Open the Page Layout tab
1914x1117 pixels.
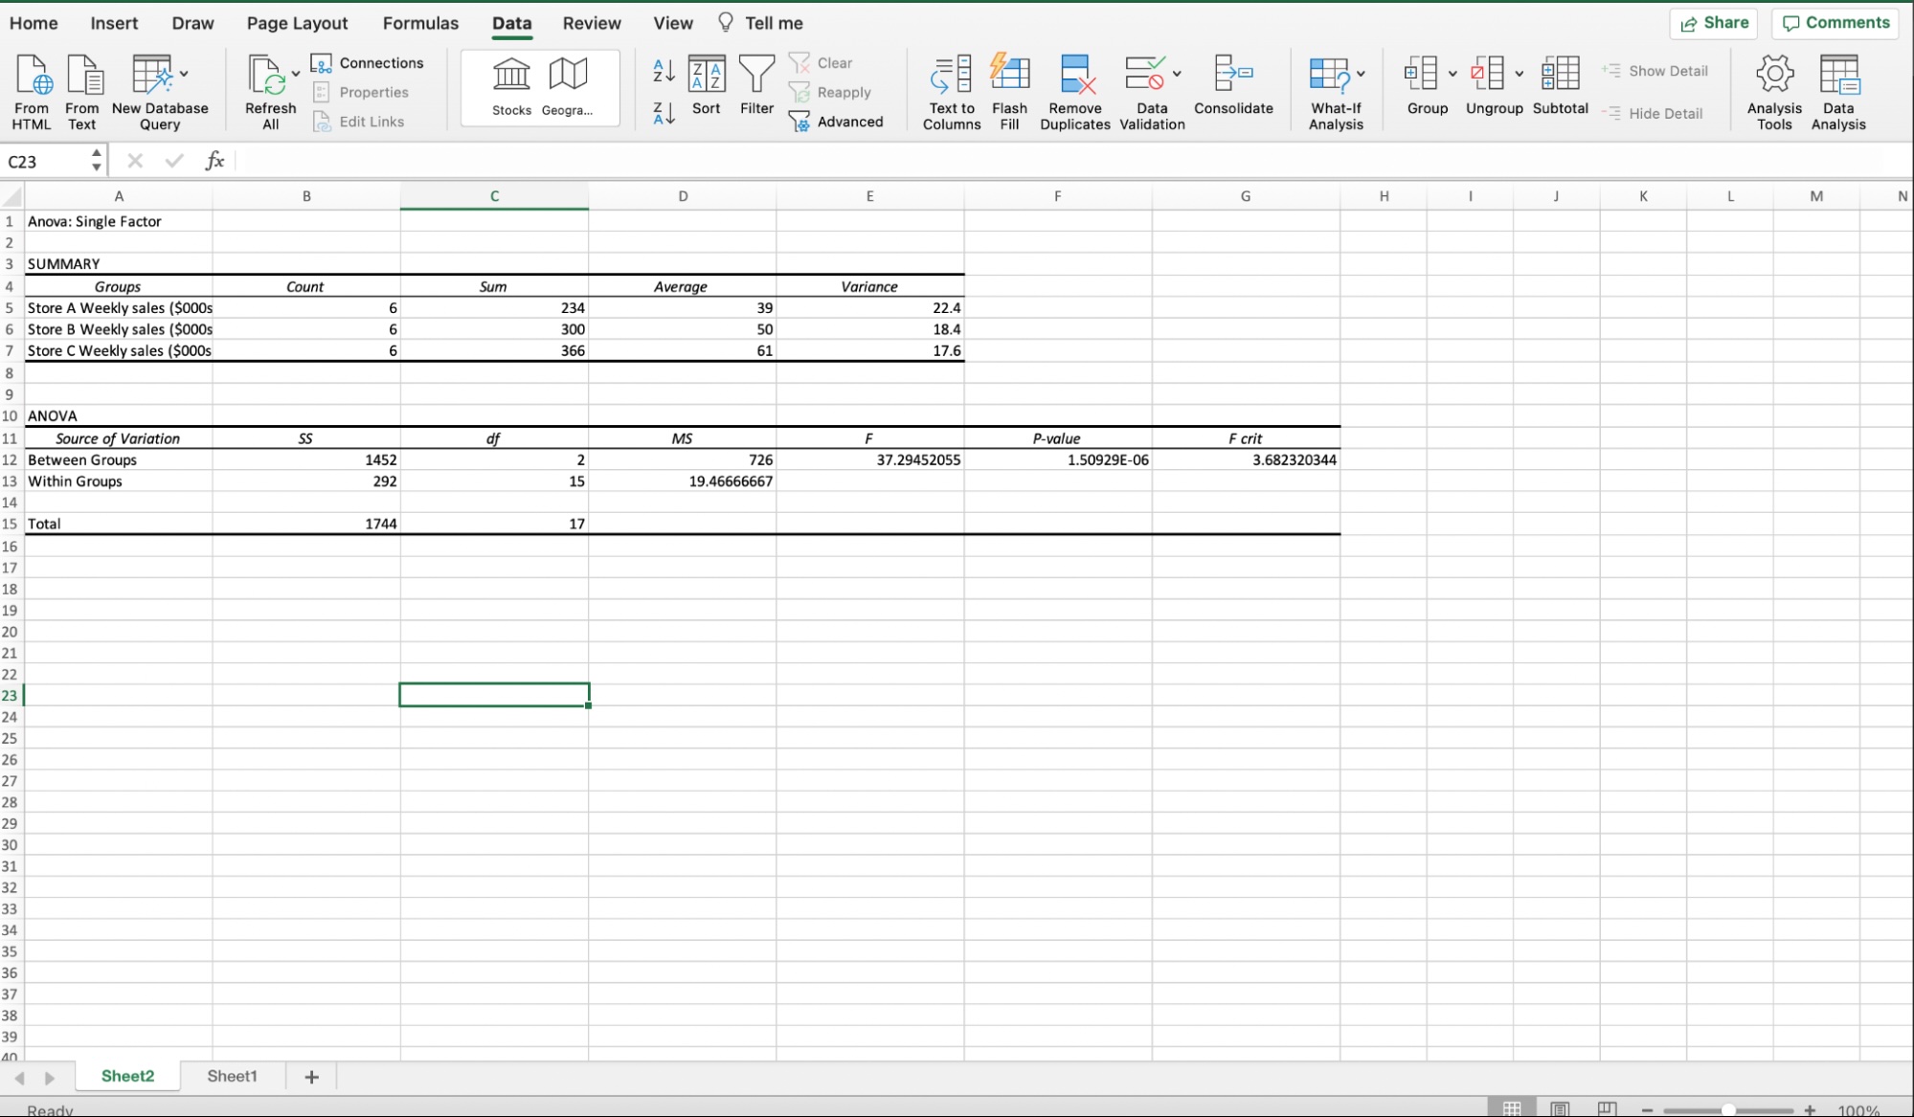297,23
